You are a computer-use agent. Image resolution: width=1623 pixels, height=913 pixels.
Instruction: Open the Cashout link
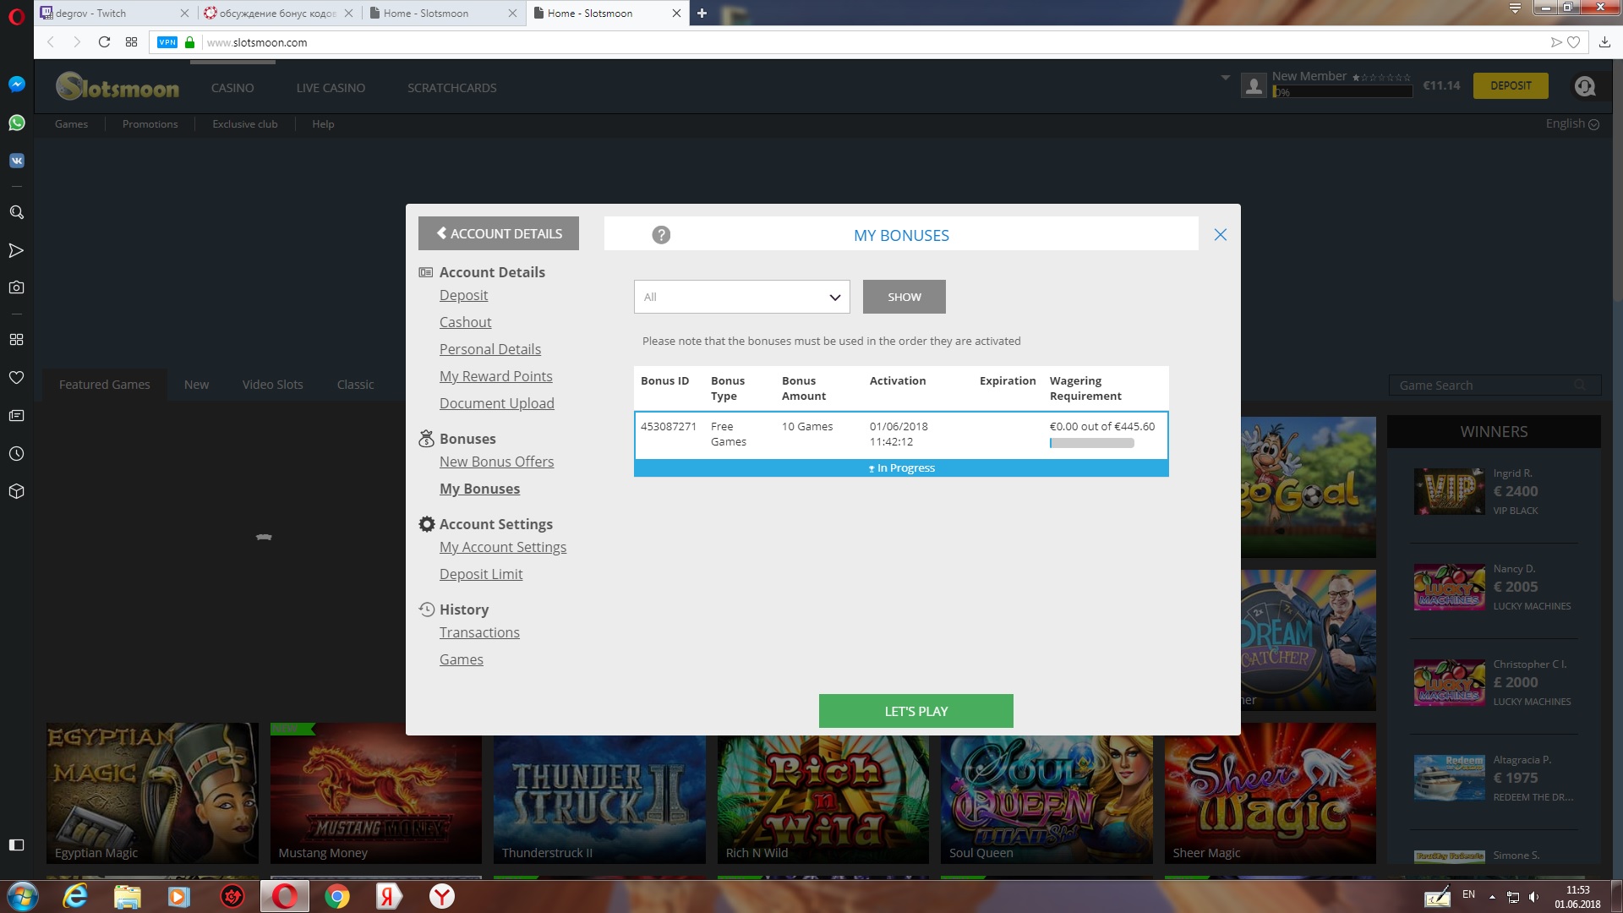(465, 322)
